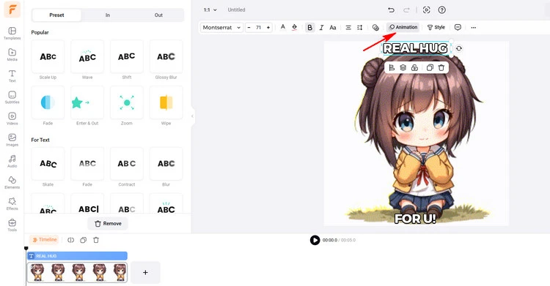The height and width of the screenshot is (286, 550).
Task: Open the opacity settings icon
Action: (x=375, y=27)
